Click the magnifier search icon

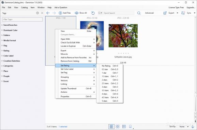pyautogui.click(x=139, y=13)
